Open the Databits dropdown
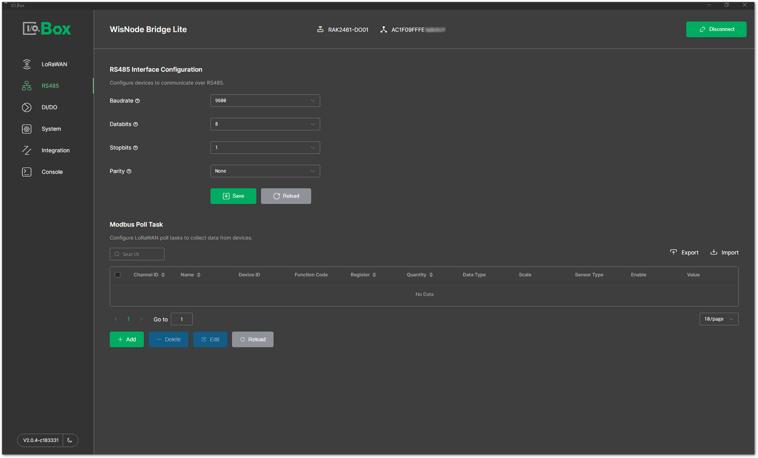 [x=265, y=124]
